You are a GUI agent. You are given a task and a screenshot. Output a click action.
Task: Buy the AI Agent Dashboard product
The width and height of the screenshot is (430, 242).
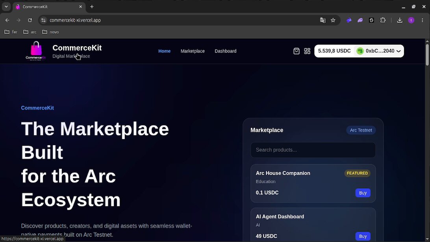point(363,236)
